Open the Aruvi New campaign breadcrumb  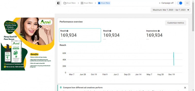(x=70, y=3)
